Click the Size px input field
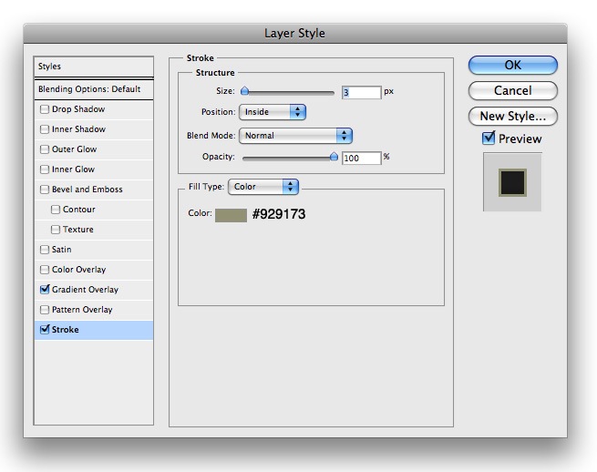This screenshot has height=472, width=597. coord(361,92)
